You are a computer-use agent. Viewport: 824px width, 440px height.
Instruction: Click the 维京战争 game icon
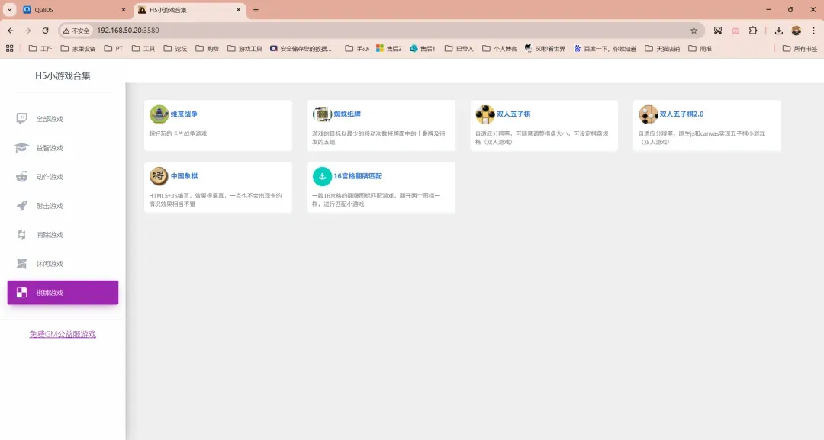(x=159, y=114)
